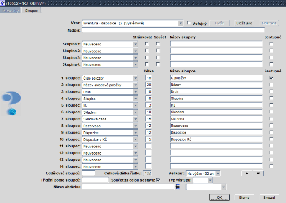Click the help question mark icon
Image resolution: width=286 pixels, height=203 pixels.
pos(11,104)
